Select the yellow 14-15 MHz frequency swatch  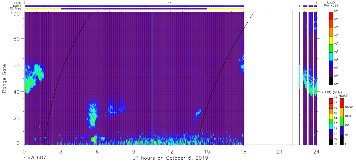coord(331,116)
